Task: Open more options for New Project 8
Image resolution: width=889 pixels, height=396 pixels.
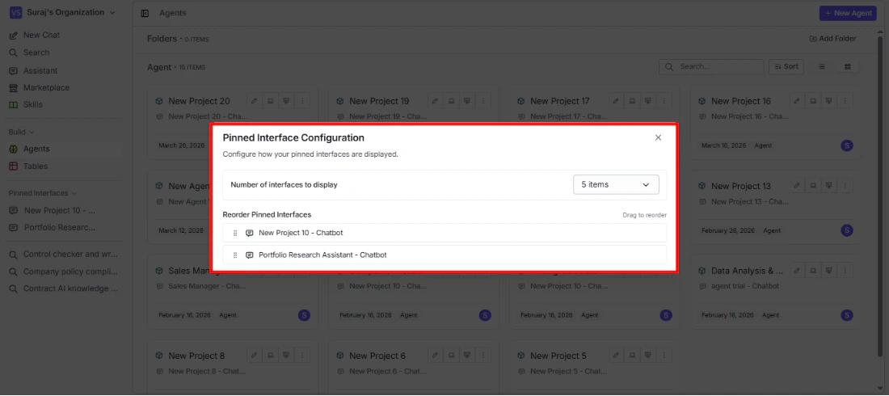Action: (302, 356)
